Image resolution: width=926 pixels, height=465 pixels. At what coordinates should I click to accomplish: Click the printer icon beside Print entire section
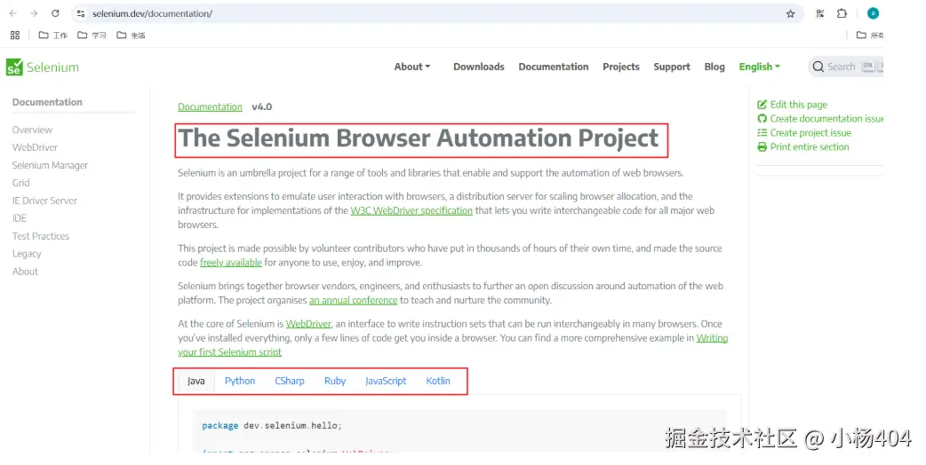tap(762, 146)
